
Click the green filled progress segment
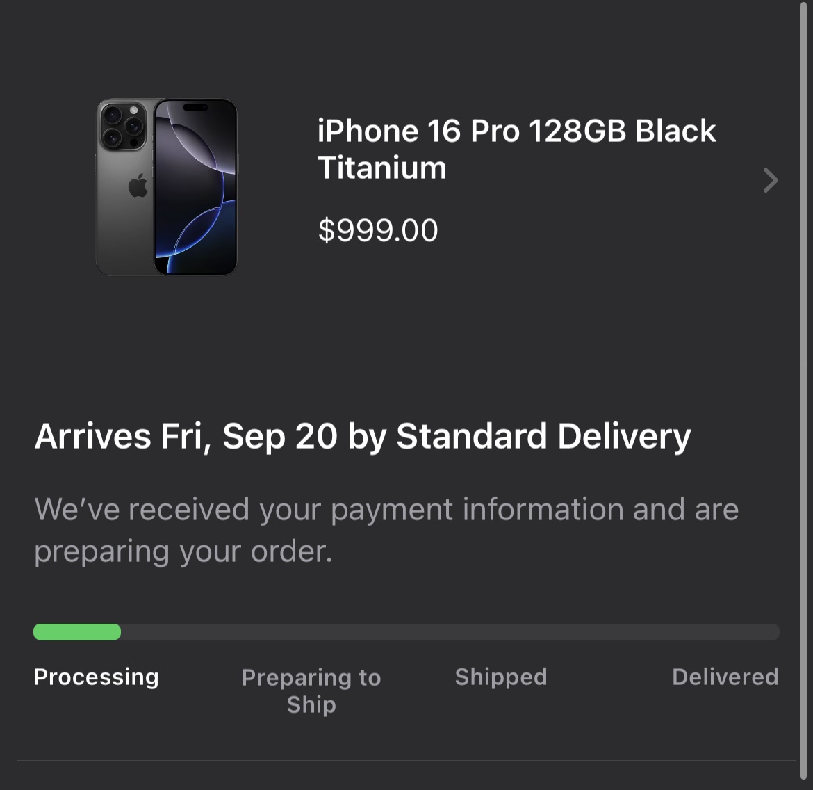(77, 631)
